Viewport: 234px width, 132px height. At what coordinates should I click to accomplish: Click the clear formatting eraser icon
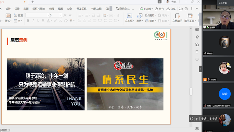(66, 21)
